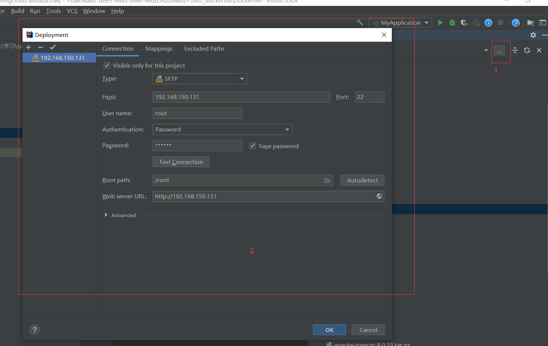Cancel the Deployment dialog
The width and height of the screenshot is (548, 346).
coord(368,330)
